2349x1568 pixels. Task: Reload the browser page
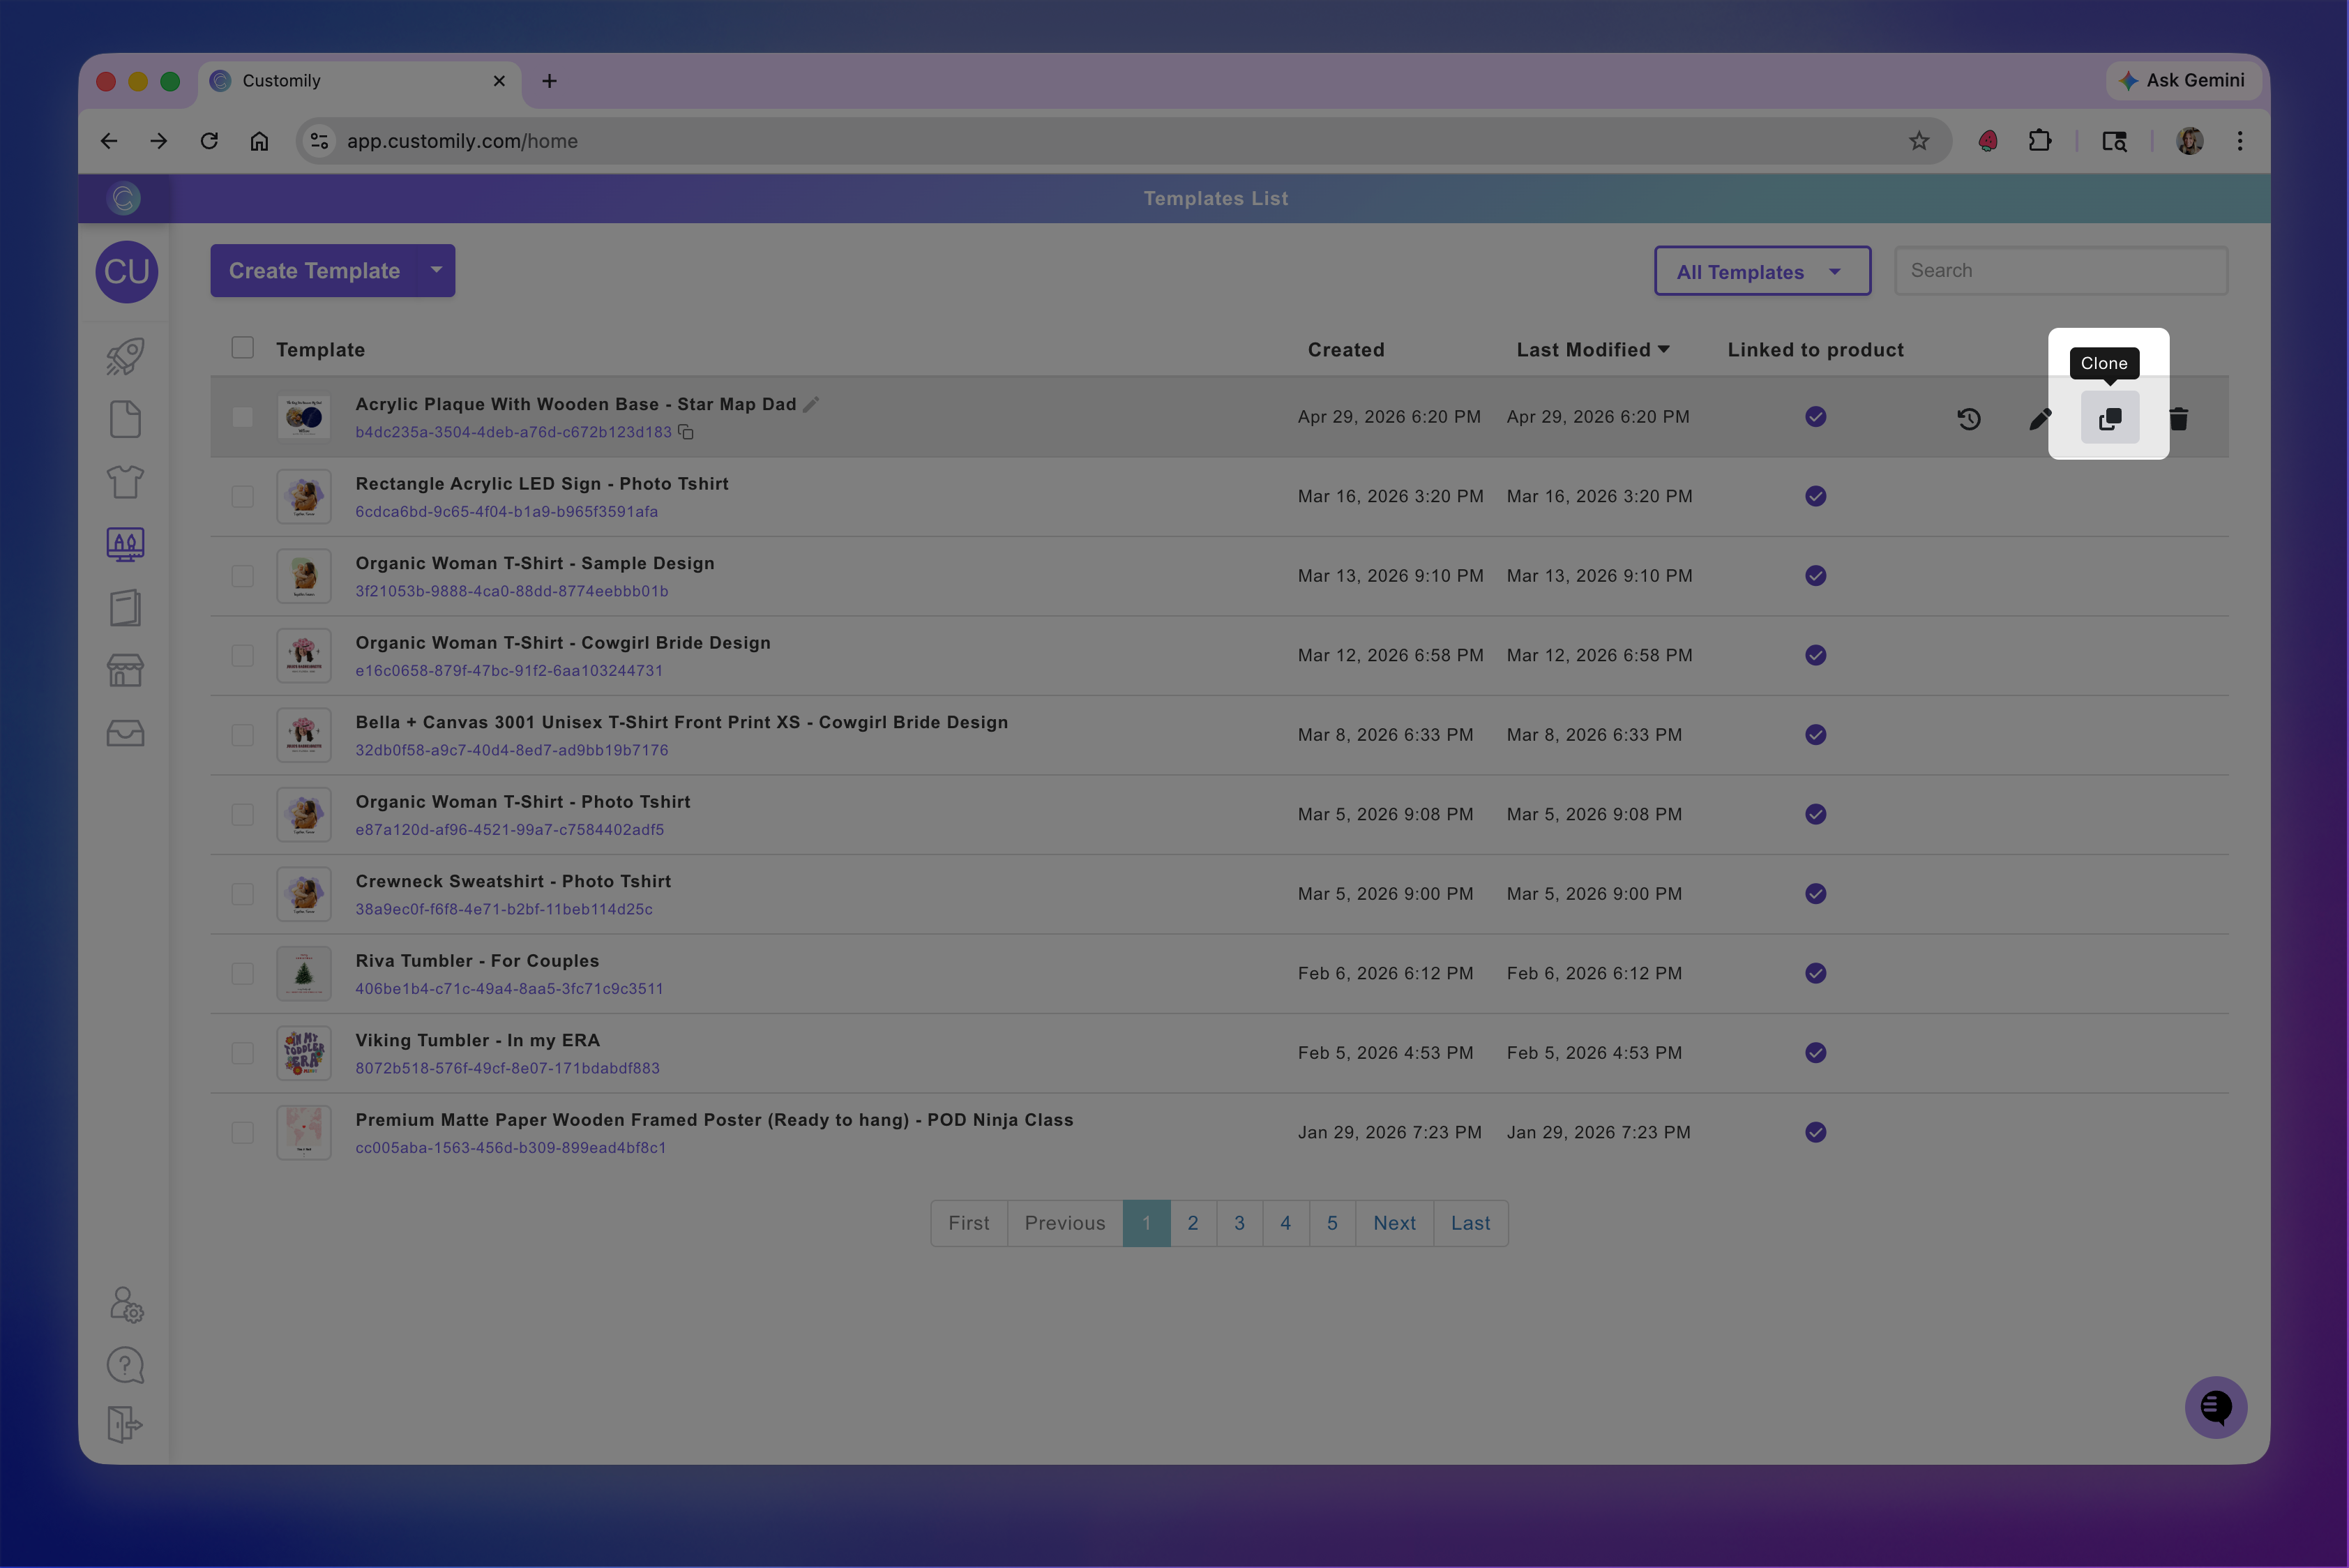coord(209,141)
